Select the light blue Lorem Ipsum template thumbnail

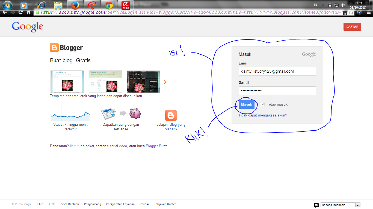point(67,82)
